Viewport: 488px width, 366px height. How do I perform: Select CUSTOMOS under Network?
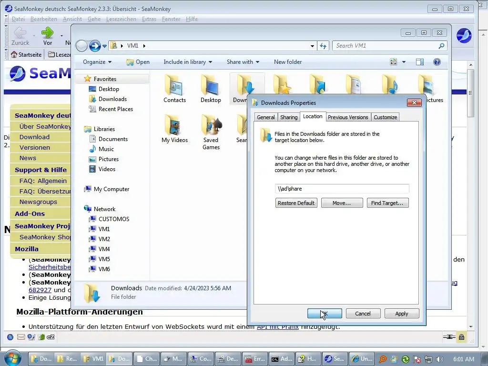[109, 219]
